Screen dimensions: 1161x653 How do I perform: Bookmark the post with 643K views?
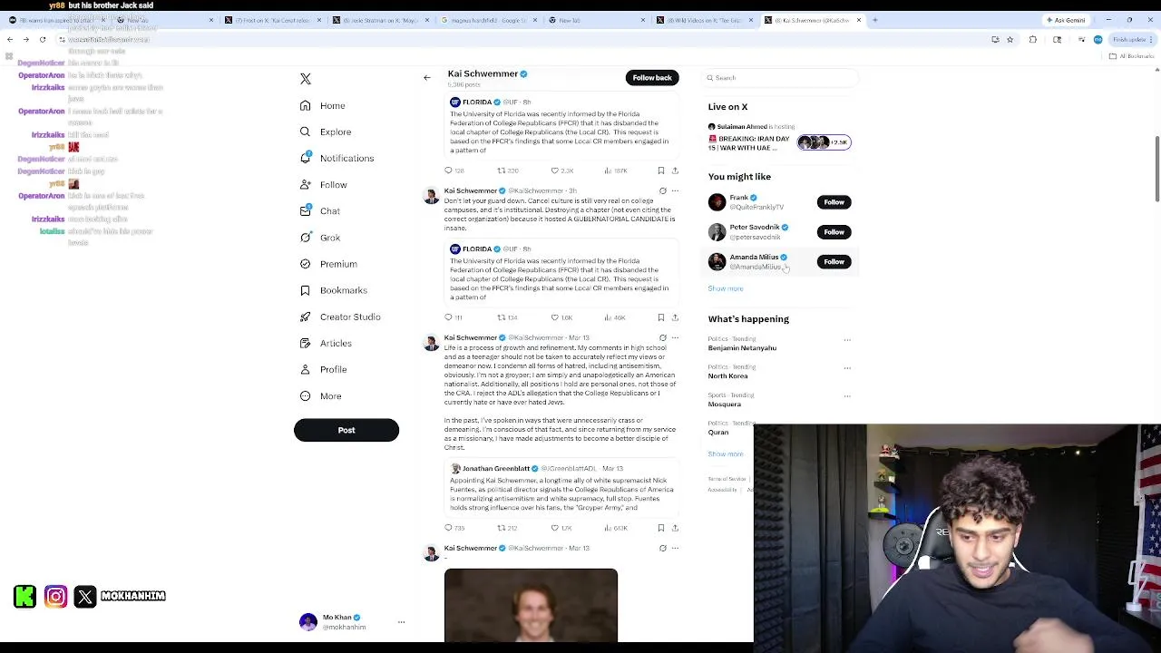click(661, 528)
